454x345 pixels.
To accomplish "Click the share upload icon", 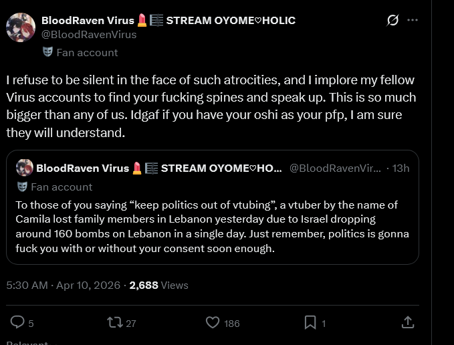I will [407, 322].
